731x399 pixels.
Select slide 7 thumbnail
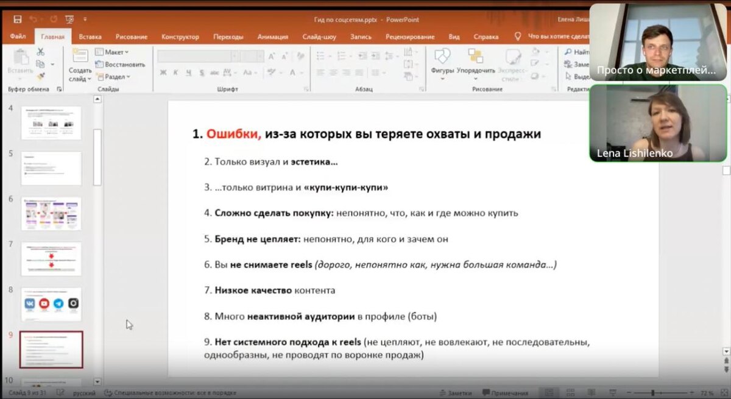pos(51,258)
